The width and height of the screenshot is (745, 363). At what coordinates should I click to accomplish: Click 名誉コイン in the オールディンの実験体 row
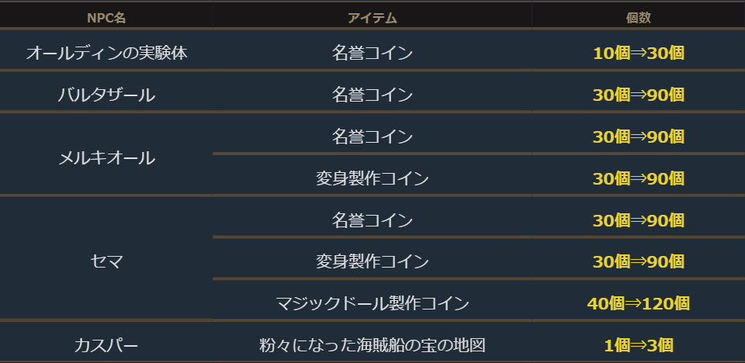(372, 54)
